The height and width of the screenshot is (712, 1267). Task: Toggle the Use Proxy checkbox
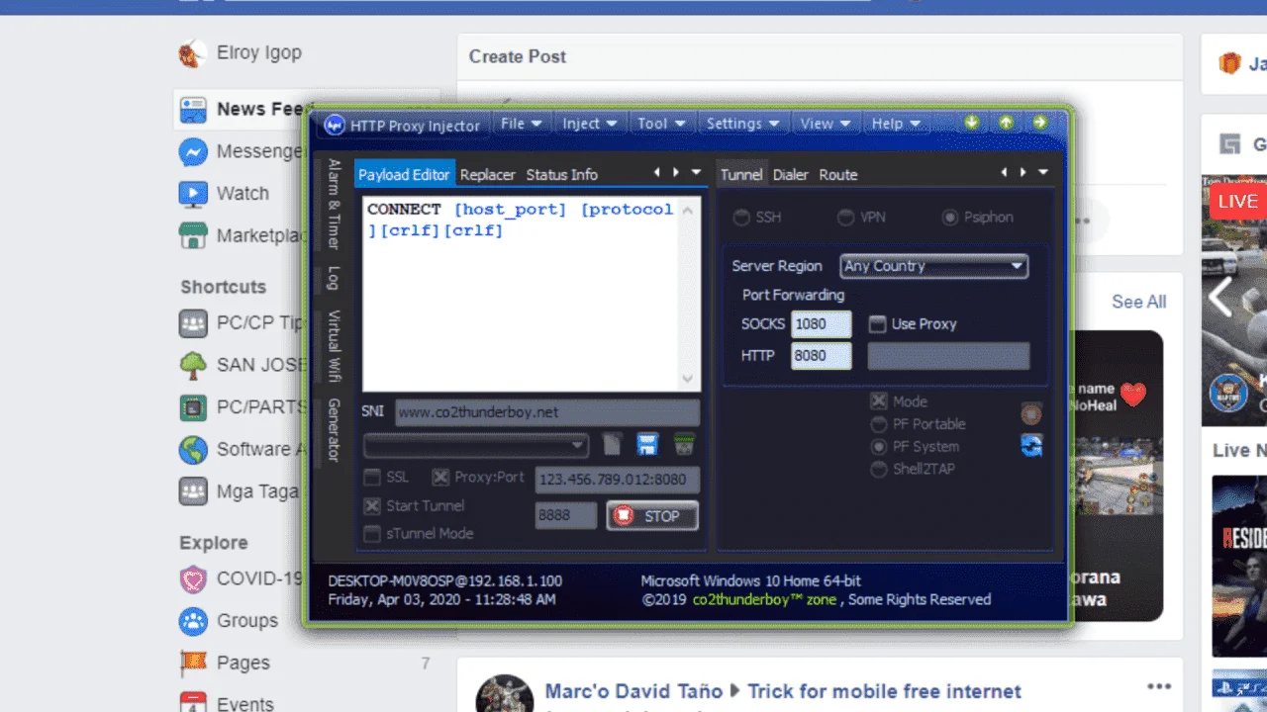[x=877, y=323]
